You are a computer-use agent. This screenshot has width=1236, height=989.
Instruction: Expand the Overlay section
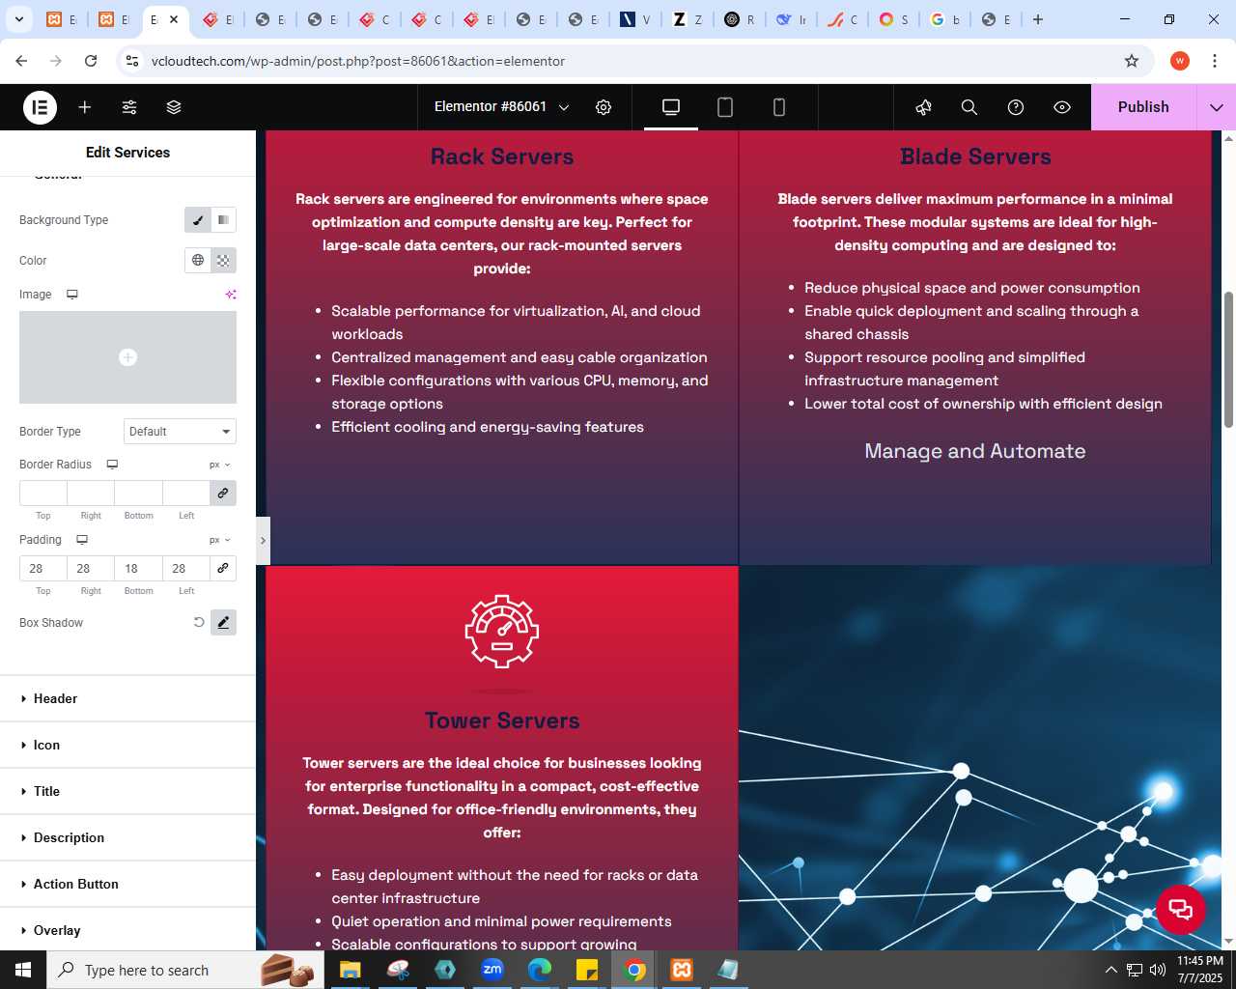(x=127, y=930)
